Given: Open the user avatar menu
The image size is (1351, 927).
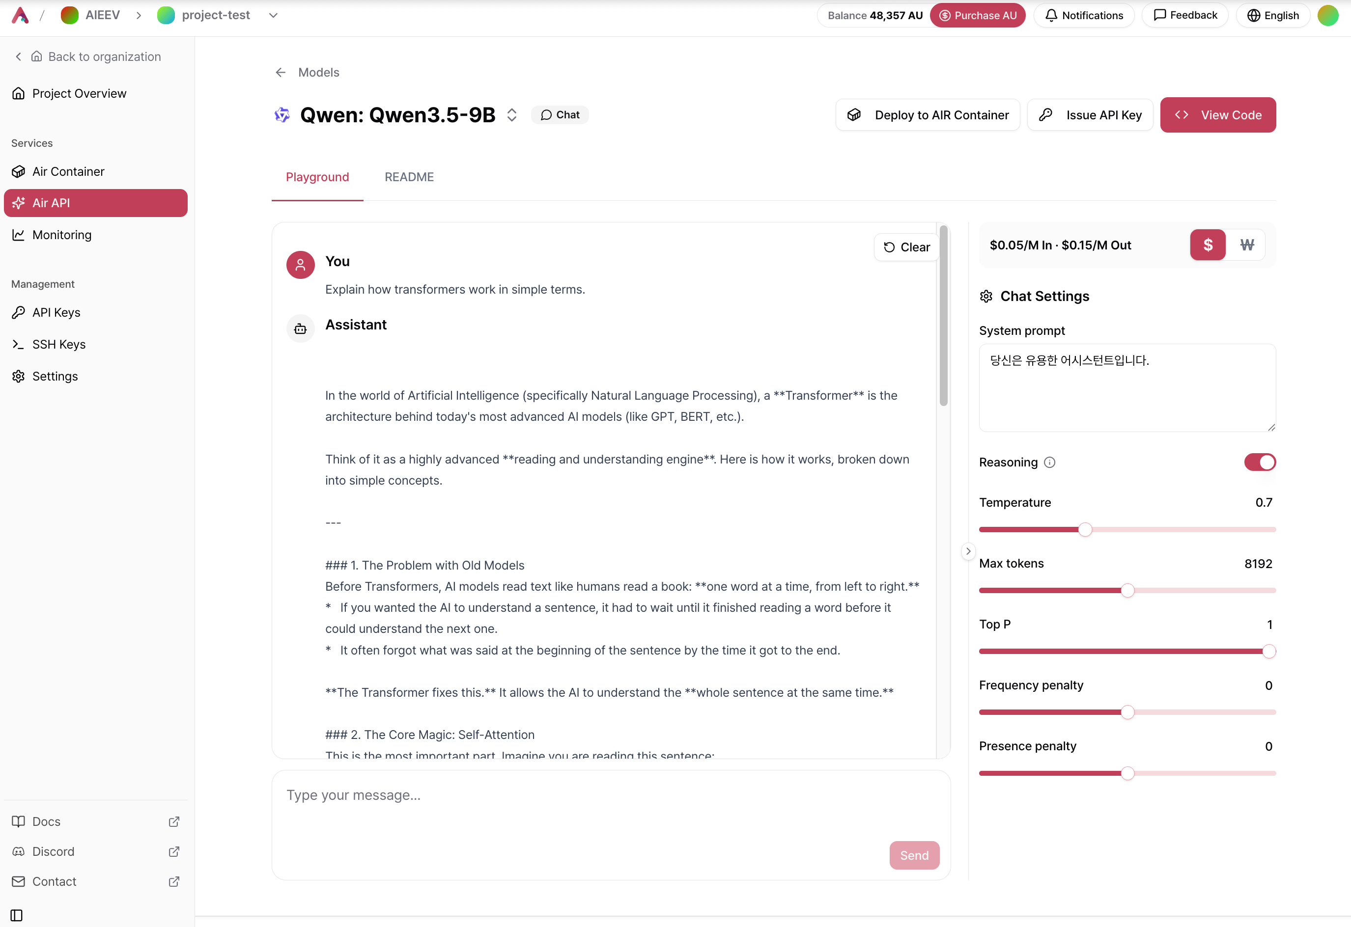Looking at the screenshot, I should tap(1328, 15).
